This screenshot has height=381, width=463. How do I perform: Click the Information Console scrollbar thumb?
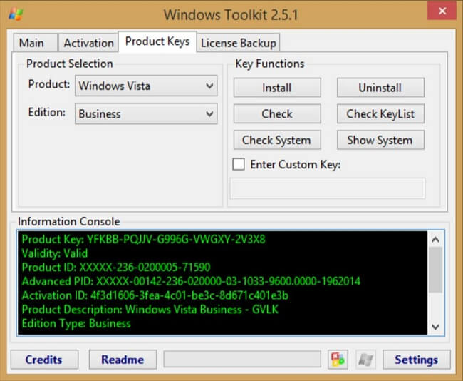pos(435,270)
